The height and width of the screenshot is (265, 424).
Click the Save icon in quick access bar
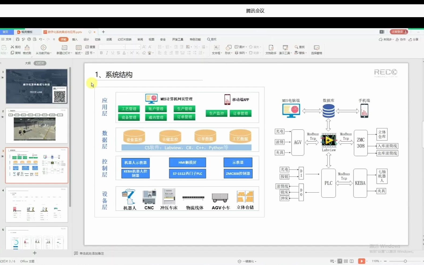tap(18, 39)
